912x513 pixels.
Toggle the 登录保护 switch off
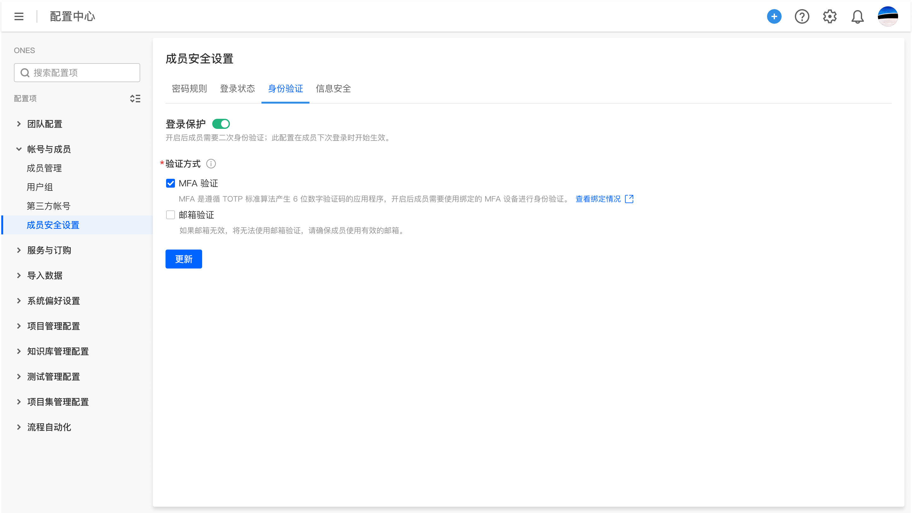point(221,124)
